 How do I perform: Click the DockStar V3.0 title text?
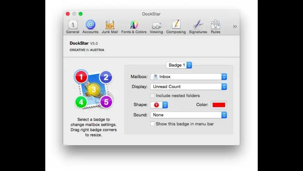click(84, 43)
